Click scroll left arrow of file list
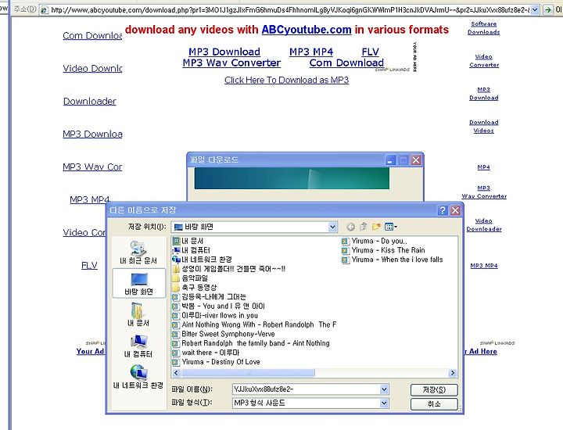The height and width of the screenshot is (430, 563). click(x=176, y=373)
